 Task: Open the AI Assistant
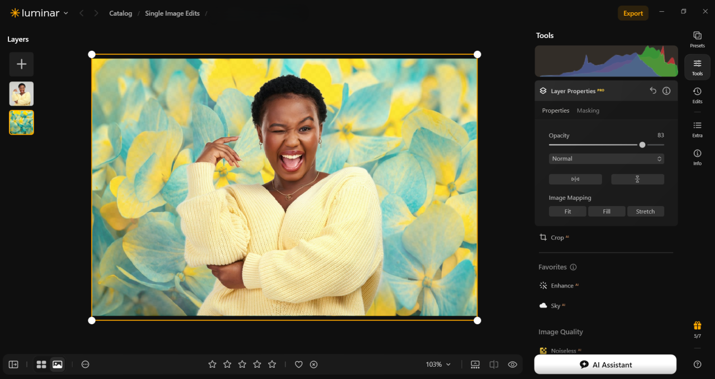click(606, 364)
